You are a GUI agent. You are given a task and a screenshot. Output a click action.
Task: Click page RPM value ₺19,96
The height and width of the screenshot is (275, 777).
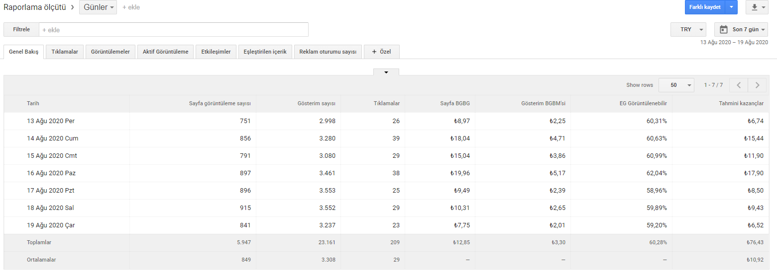click(x=461, y=173)
